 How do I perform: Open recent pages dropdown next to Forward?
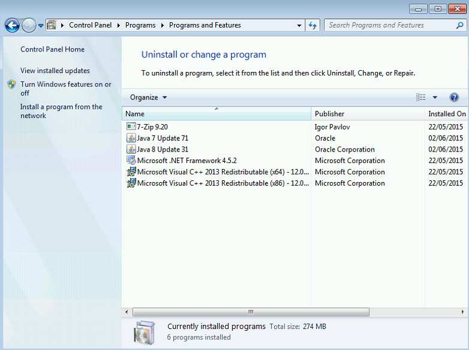[x=41, y=26]
